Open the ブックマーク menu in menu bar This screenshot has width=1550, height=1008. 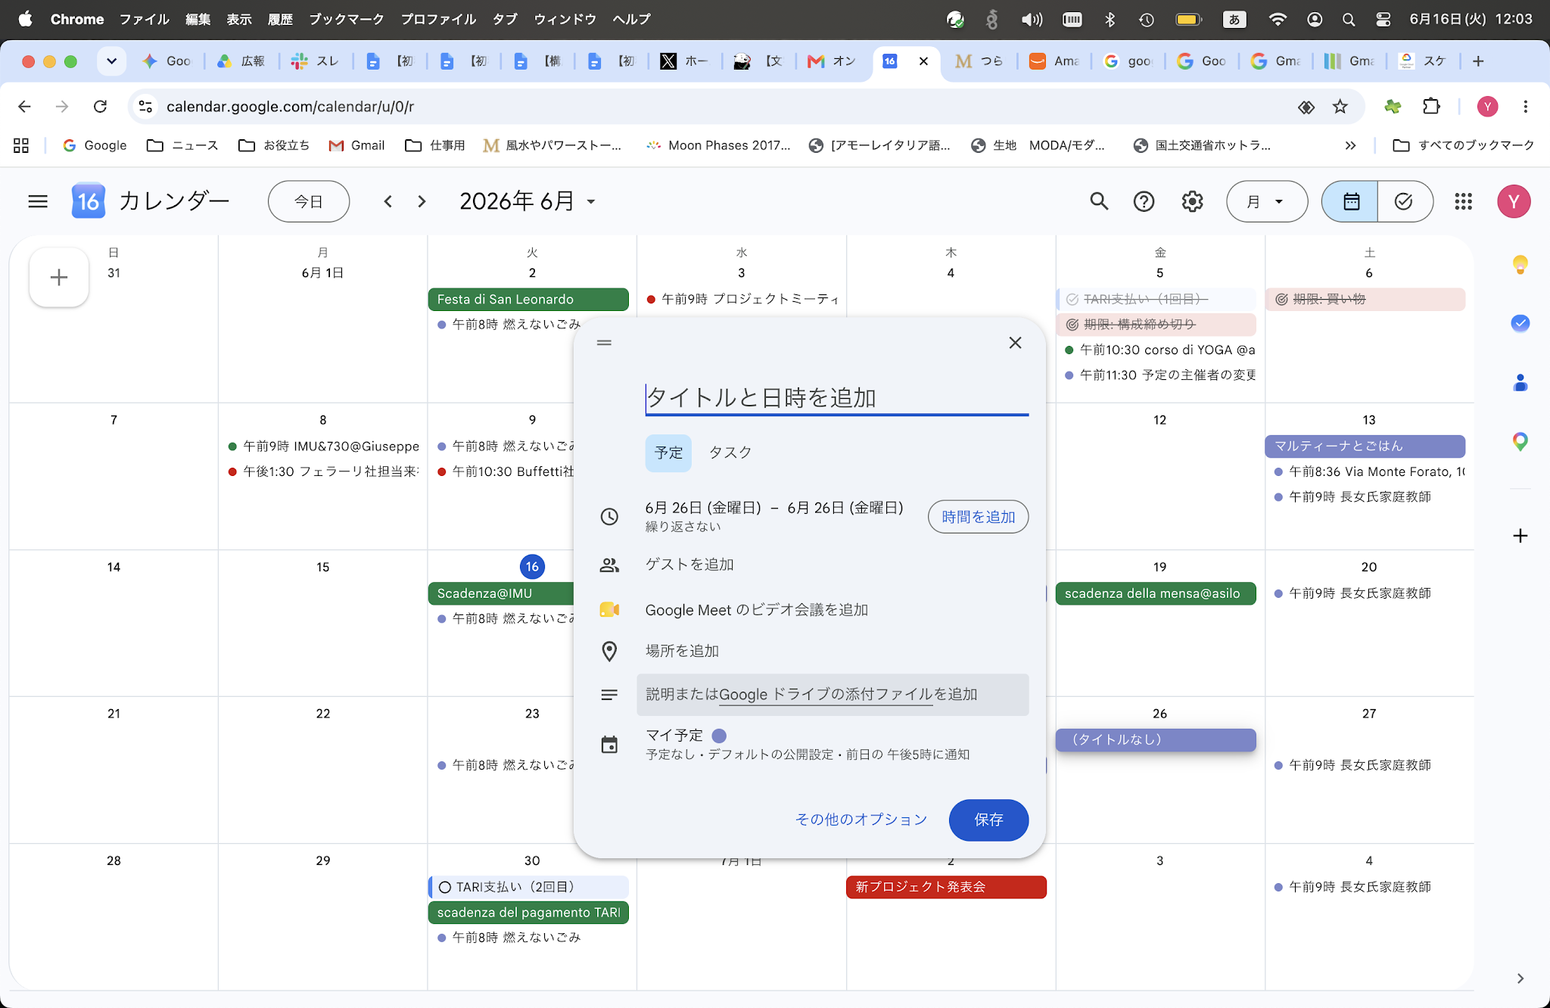coord(346,19)
